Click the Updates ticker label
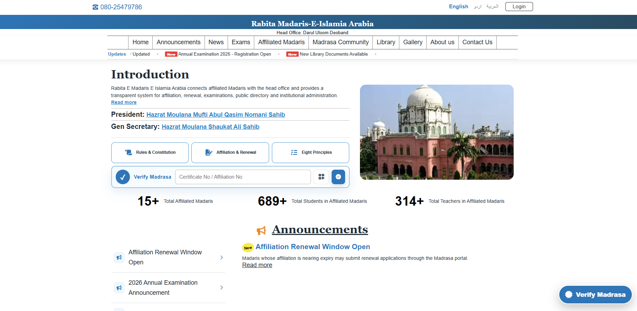Screen dimensions: 637x311 click(x=117, y=54)
